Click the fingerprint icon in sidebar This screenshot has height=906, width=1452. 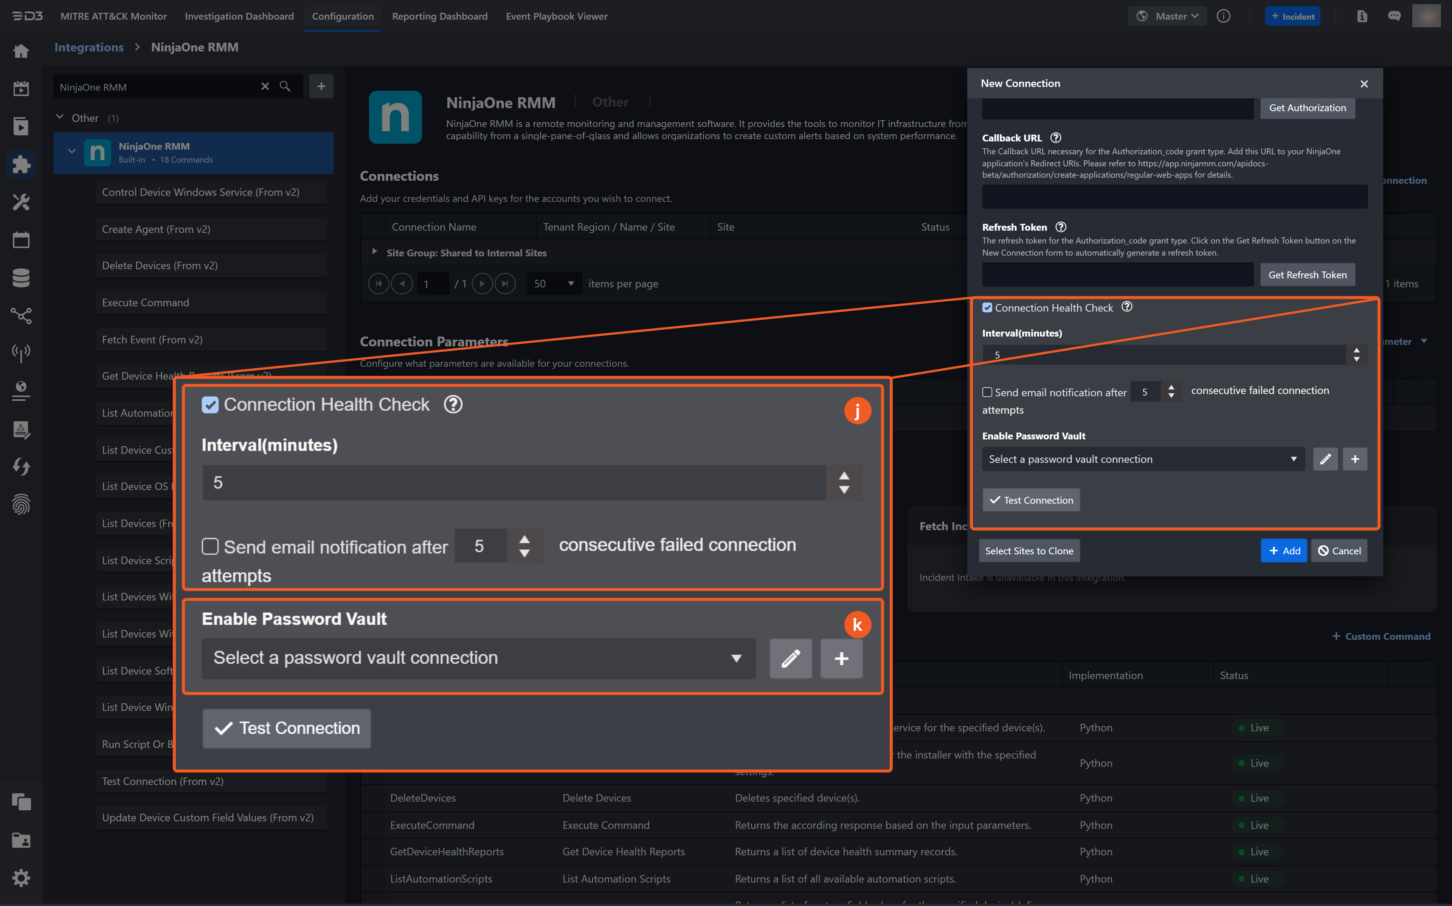[x=21, y=504]
